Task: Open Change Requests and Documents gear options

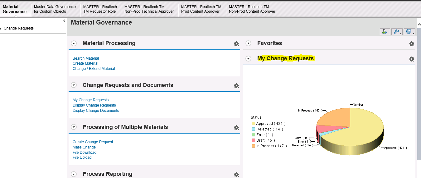Action: coord(236,86)
